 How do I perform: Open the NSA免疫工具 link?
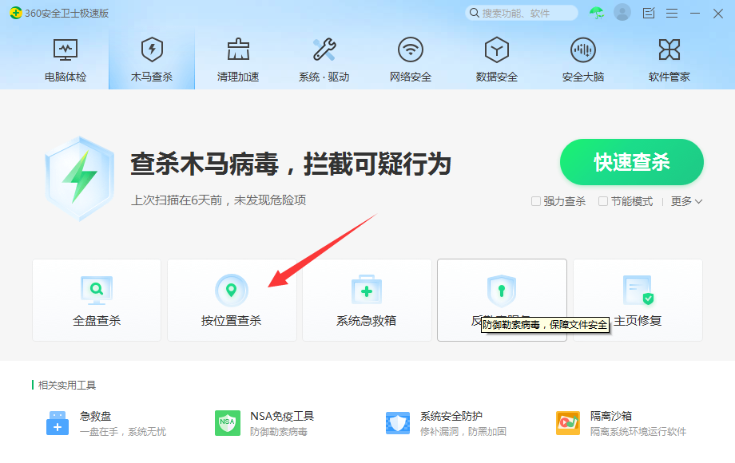(x=282, y=416)
